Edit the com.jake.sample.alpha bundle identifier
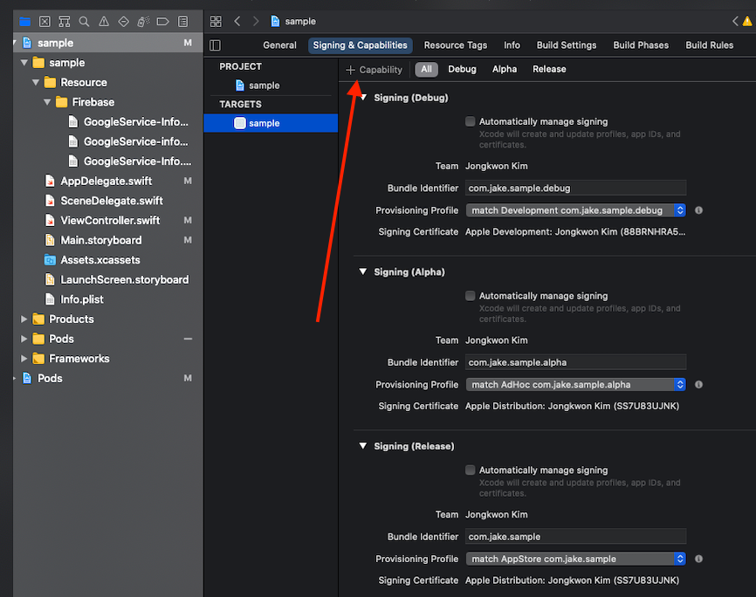Screen dimensions: 756x597 click(x=575, y=362)
